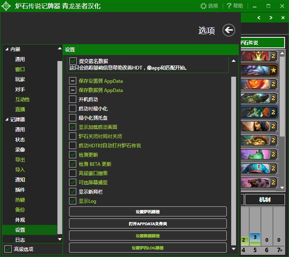Open 导出 in the sidebar
The height and width of the screenshot is (257, 289).
[20, 160]
